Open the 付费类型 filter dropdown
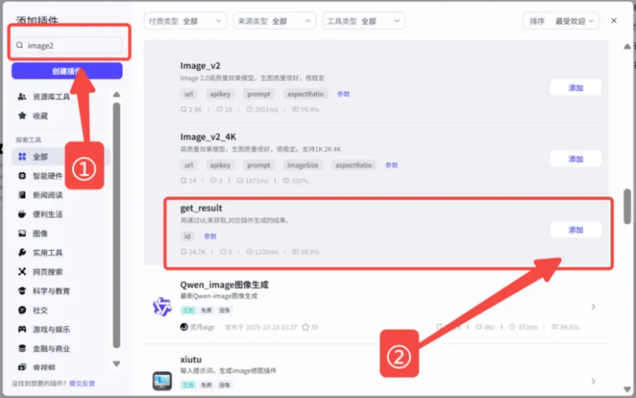Image resolution: width=636 pixels, height=398 pixels. [185, 21]
